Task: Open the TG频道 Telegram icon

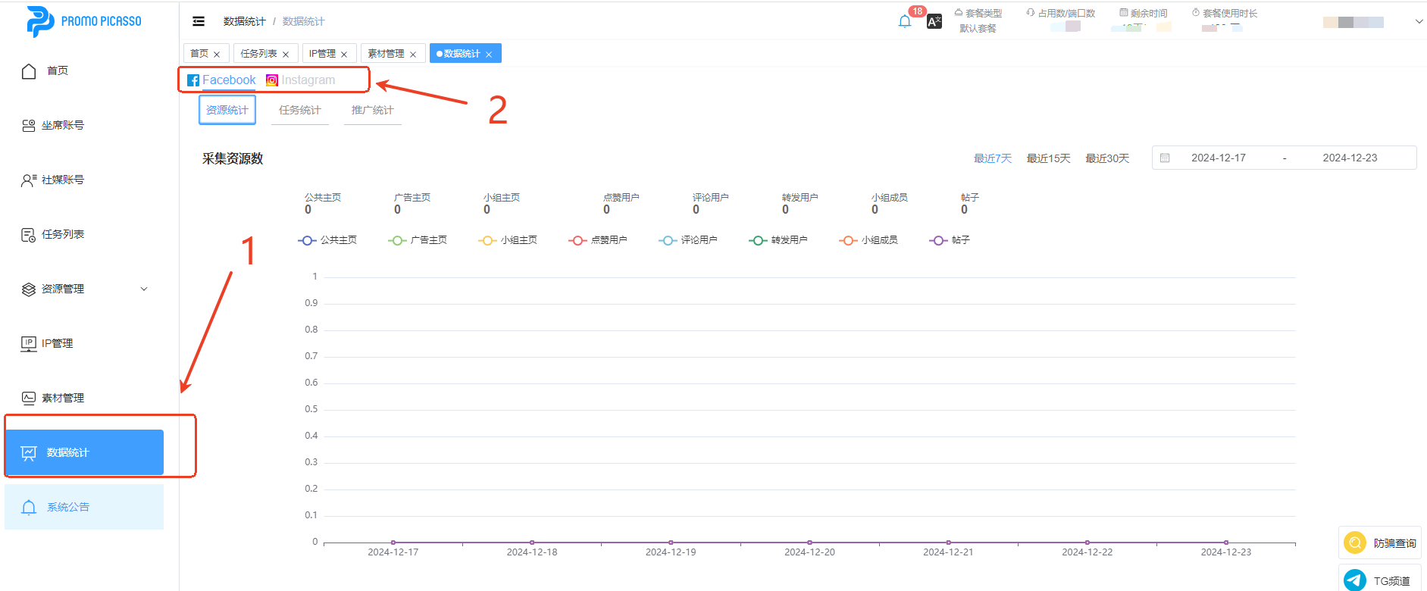Action: click(1355, 581)
